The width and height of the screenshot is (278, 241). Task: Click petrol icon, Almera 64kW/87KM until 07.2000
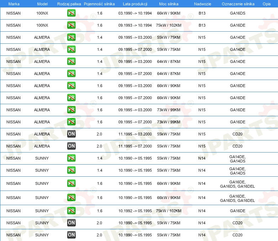tap(71, 74)
